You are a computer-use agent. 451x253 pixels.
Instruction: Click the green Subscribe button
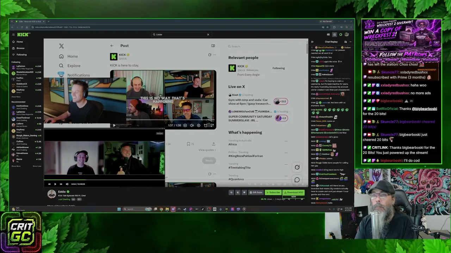pyautogui.click(x=273, y=193)
